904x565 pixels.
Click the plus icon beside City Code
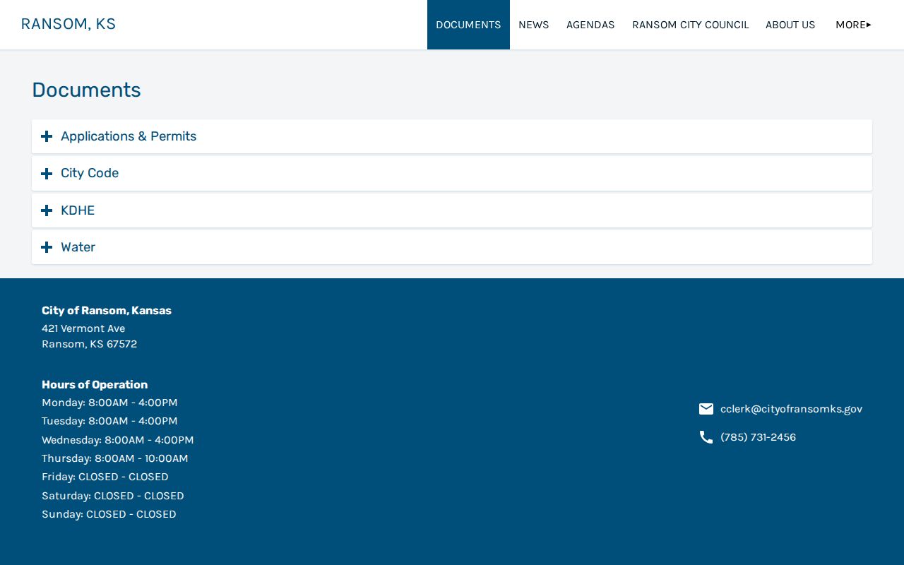pyautogui.click(x=47, y=174)
